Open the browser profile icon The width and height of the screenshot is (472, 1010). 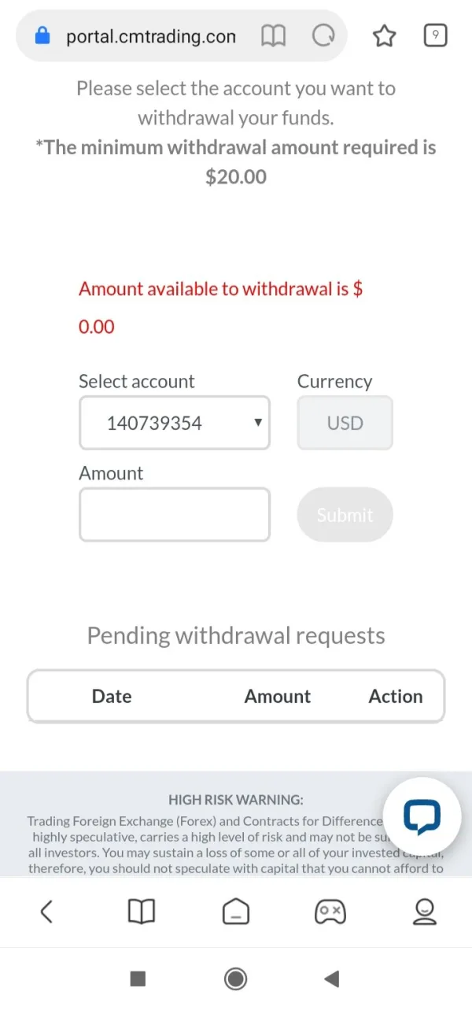(425, 912)
